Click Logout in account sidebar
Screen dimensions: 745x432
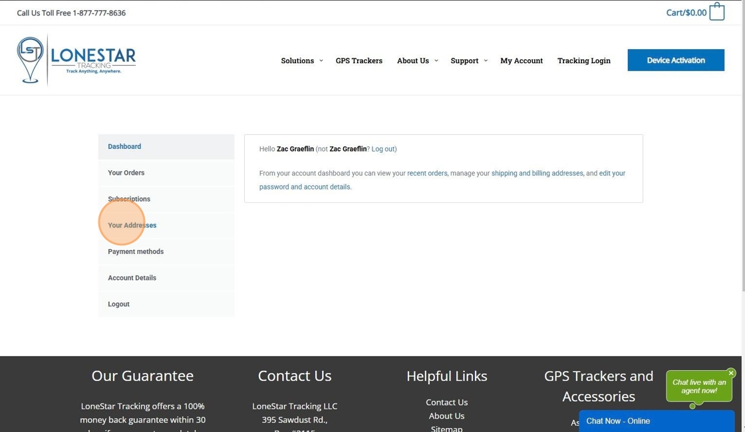[x=166, y=304]
